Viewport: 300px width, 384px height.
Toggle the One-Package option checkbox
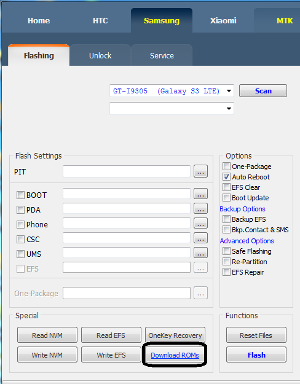226,167
